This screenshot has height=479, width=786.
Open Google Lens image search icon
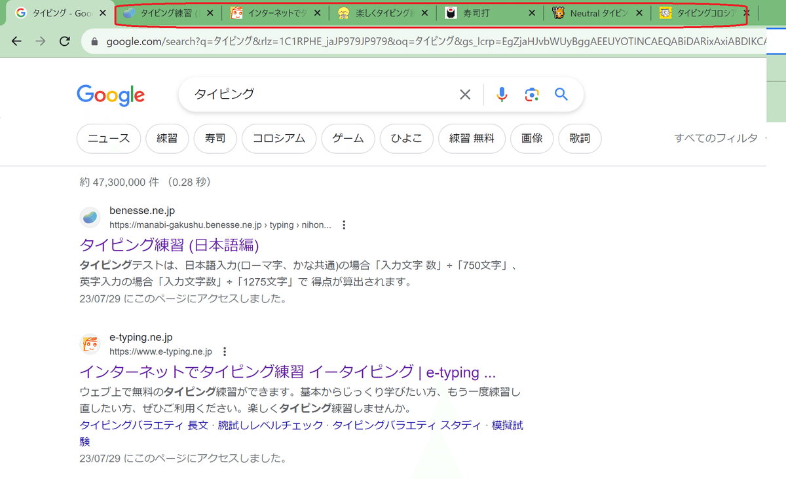[x=532, y=95]
